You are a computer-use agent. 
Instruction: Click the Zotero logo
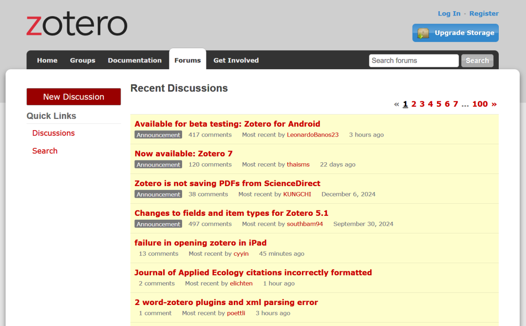click(76, 25)
